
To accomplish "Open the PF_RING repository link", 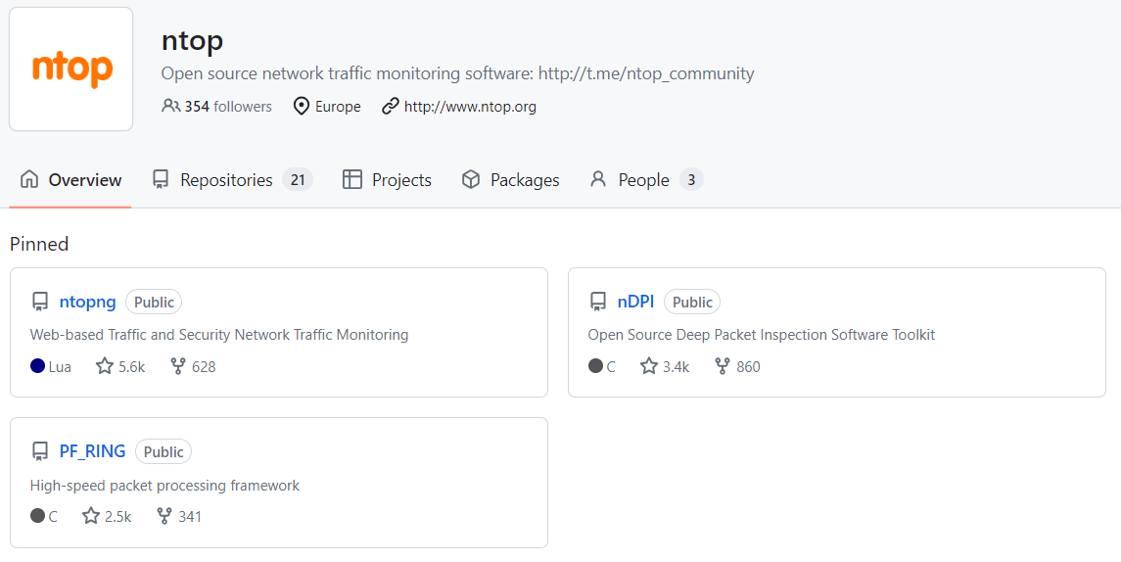I will pyautogui.click(x=92, y=451).
